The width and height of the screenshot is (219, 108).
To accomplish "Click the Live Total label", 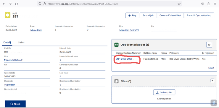I will click(x=64, y=73).
